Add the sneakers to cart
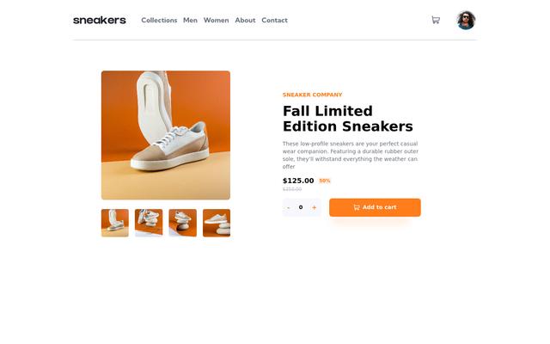 point(375,207)
